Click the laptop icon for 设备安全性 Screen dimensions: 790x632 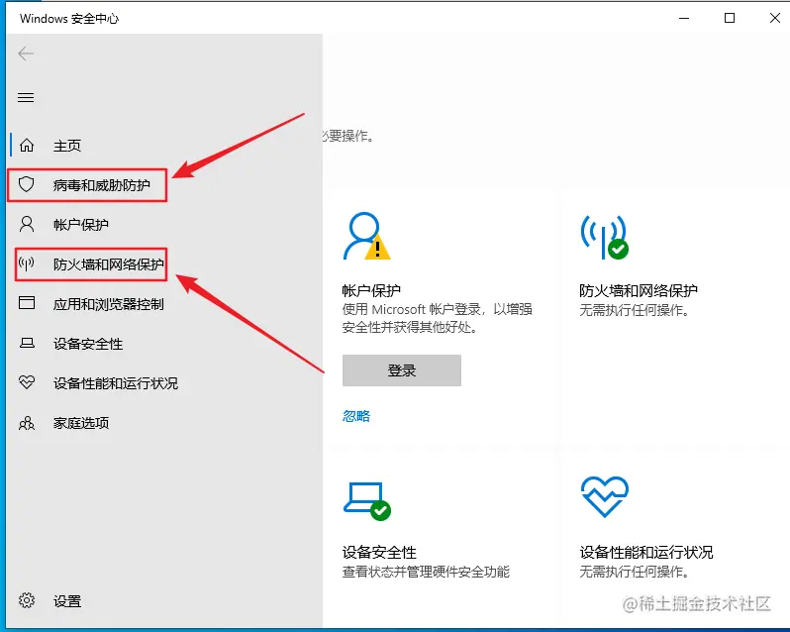[27, 343]
